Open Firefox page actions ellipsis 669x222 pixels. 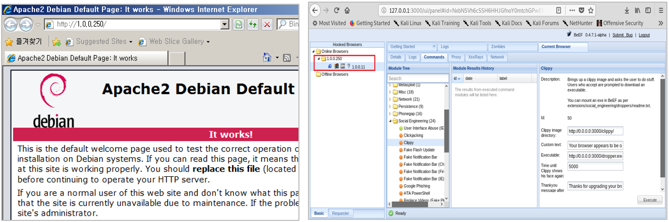click(573, 10)
